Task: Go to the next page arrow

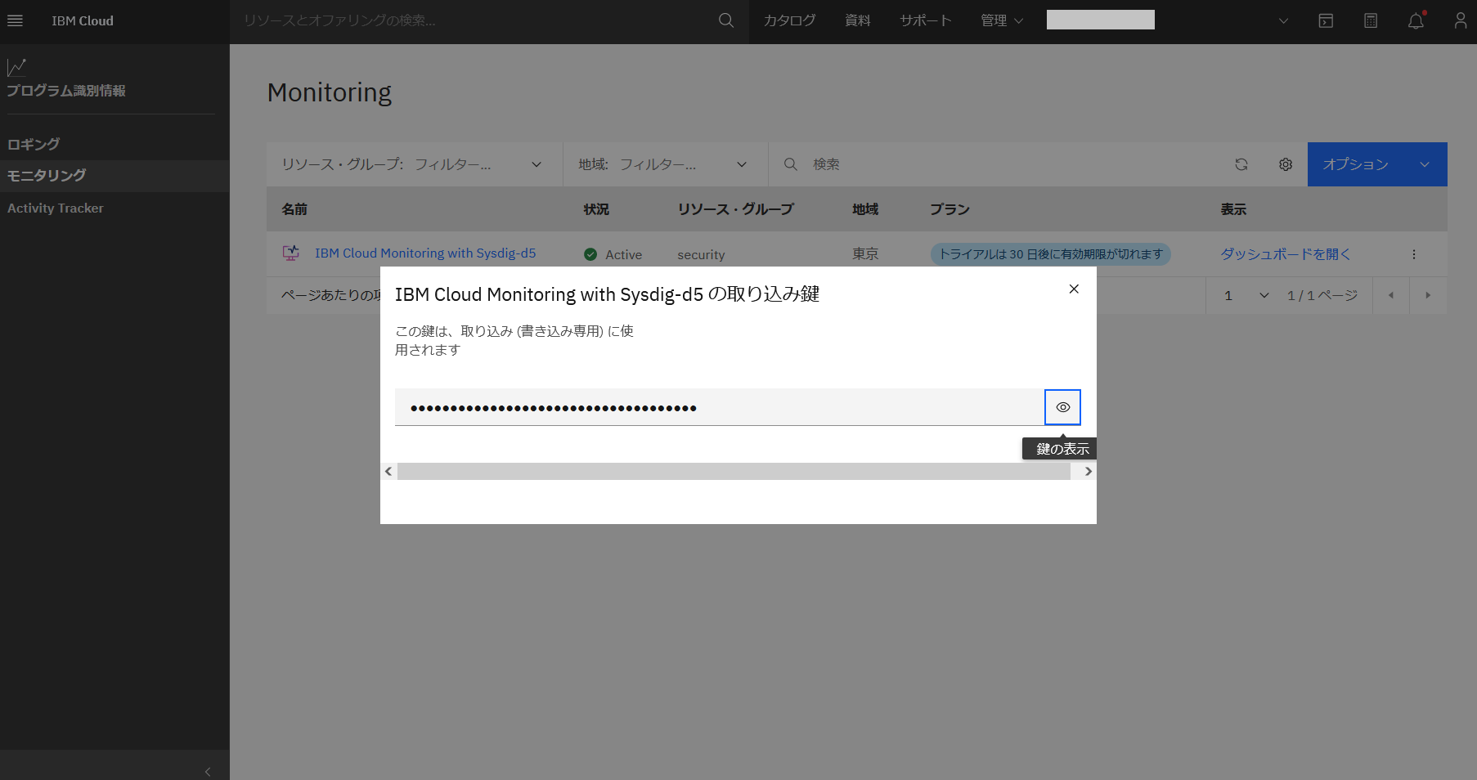Action: [1428, 295]
